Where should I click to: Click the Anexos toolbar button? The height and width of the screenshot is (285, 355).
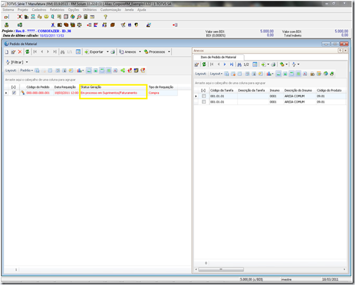coord(128,52)
